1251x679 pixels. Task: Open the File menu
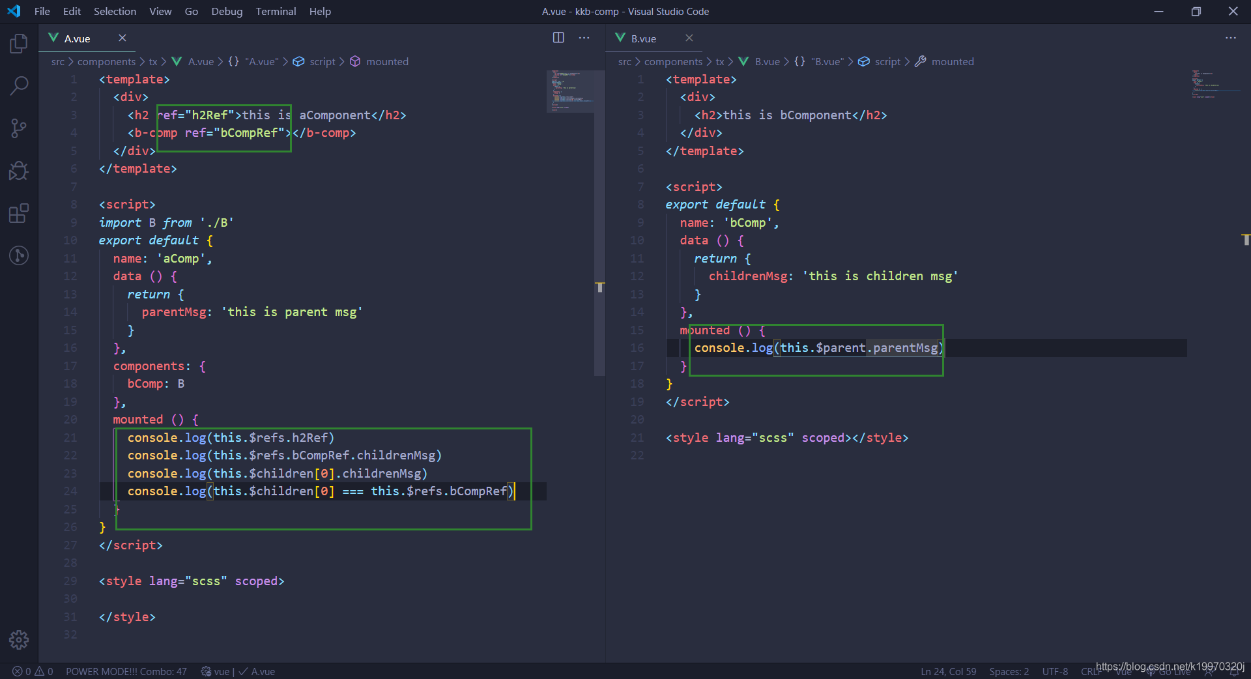(42, 11)
